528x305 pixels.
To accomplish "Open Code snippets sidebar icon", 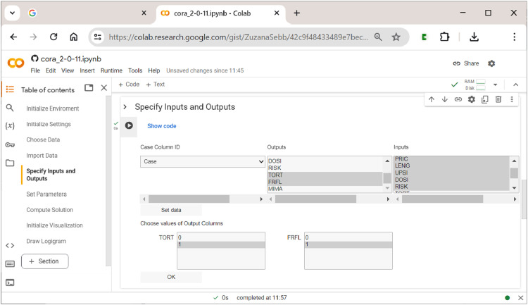I will (x=10, y=246).
